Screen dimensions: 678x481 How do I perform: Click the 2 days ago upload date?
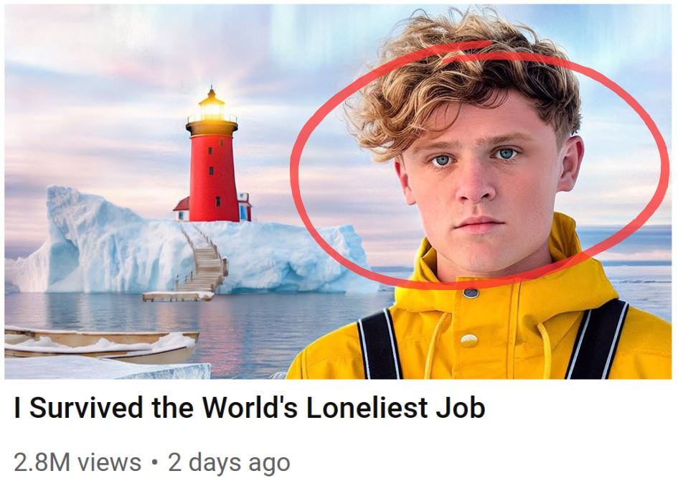[229, 462]
